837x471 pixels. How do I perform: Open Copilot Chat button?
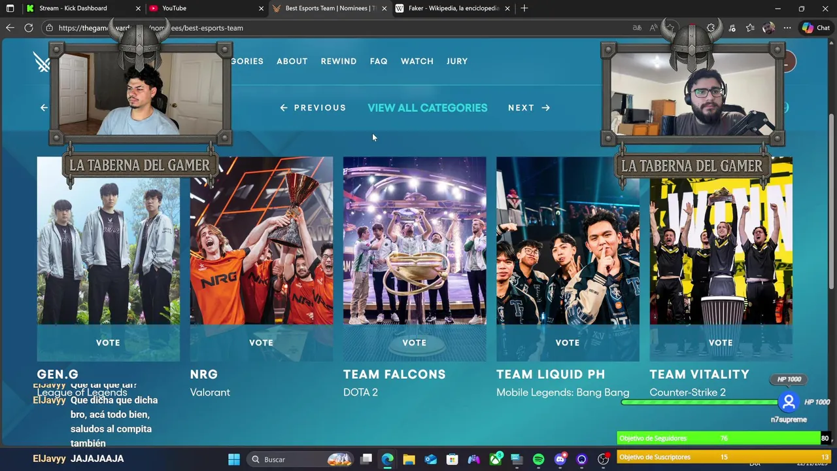pyautogui.click(x=816, y=27)
